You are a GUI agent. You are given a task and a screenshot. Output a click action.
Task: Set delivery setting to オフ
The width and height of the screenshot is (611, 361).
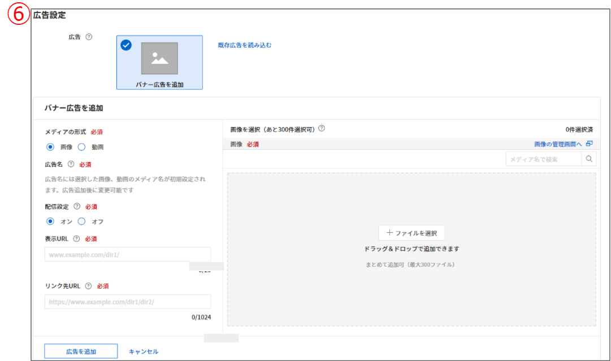pos(81,221)
